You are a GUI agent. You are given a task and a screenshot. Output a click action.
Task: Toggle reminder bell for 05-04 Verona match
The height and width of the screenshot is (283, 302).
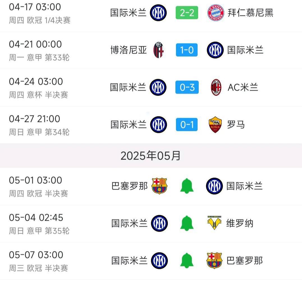coord(187,223)
